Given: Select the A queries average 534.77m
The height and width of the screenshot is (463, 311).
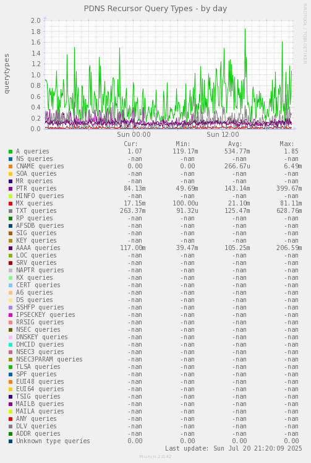Looking at the screenshot, I should coord(237,152).
